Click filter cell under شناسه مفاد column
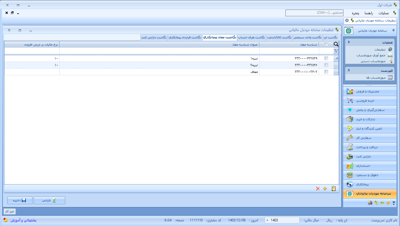 (x=289, y=51)
